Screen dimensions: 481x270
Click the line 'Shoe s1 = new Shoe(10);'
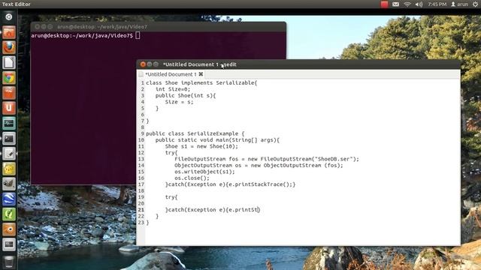(x=201, y=146)
